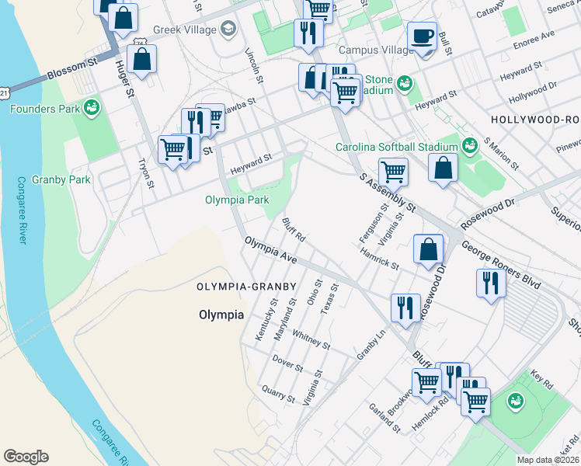Select the Texas St label
Screen dimensions: 581x466
[329, 299]
